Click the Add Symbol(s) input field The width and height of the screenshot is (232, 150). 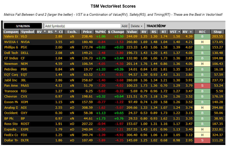[x=83, y=26]
